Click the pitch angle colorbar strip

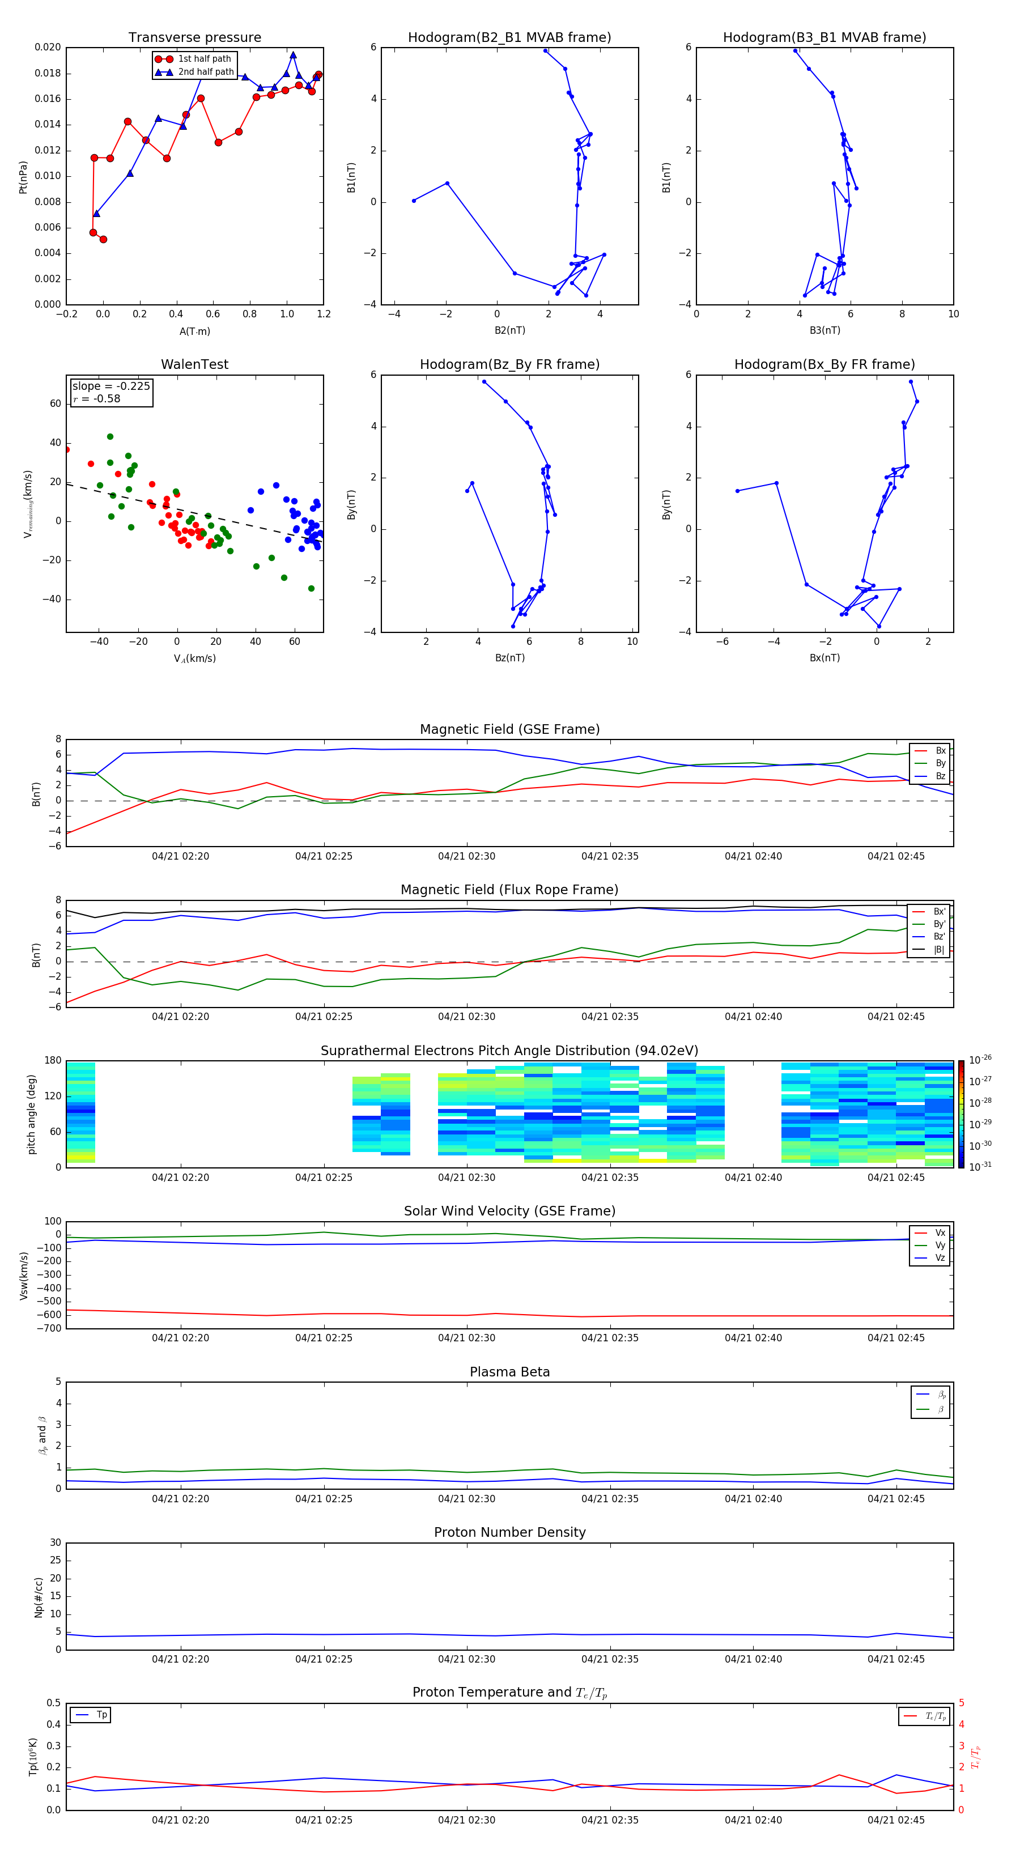(960, 1114)
